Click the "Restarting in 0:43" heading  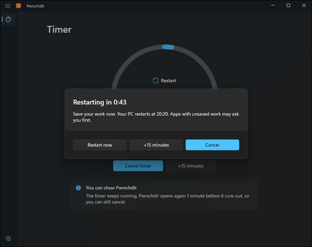[100, 102]
